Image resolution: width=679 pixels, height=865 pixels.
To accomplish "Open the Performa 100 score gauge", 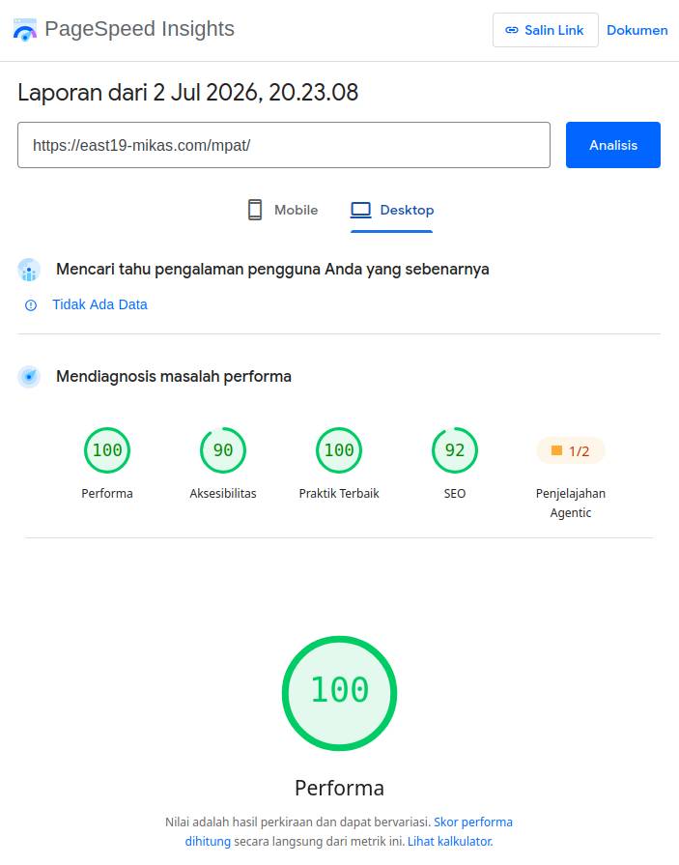I will (x=107, y=450).
